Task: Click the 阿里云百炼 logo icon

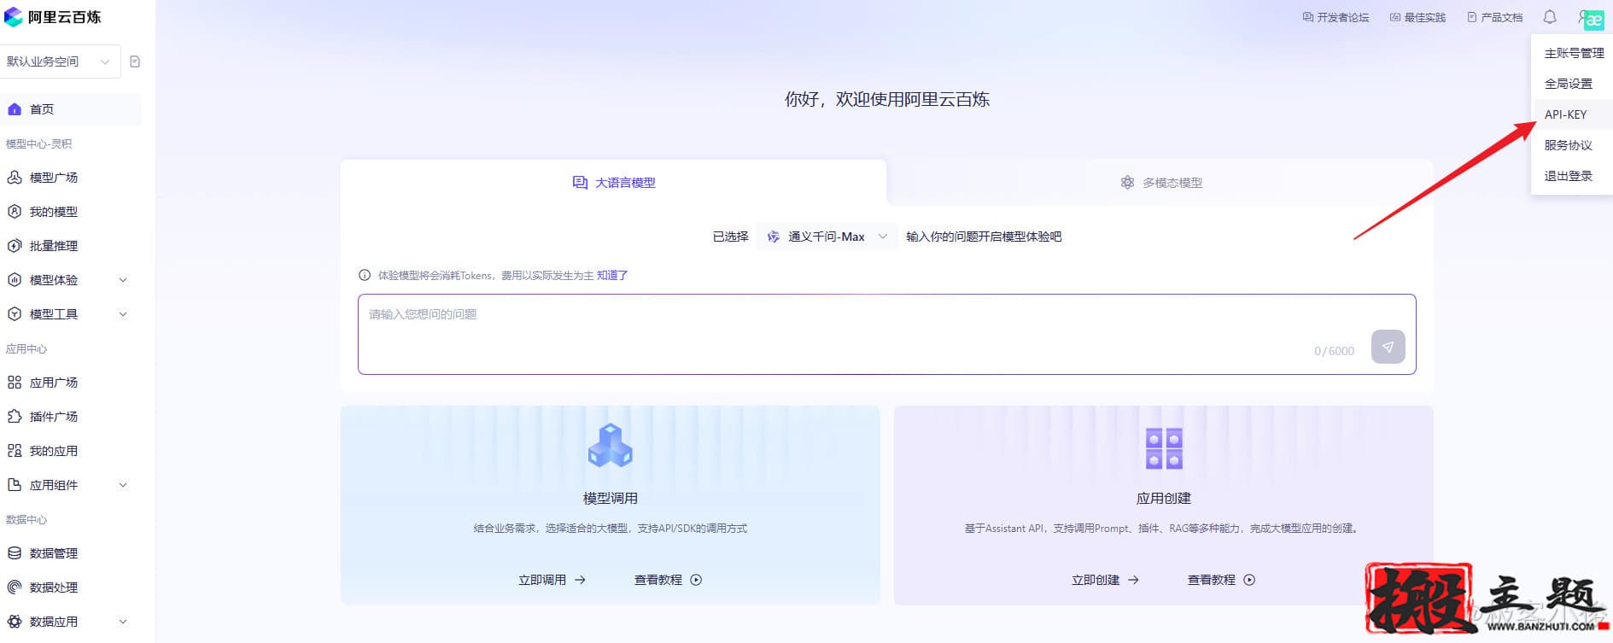Action: (x=14, y=17)
